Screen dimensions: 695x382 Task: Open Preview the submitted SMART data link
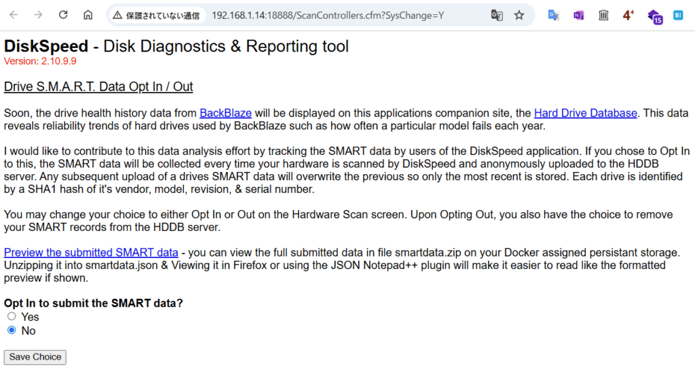(91, 253)
